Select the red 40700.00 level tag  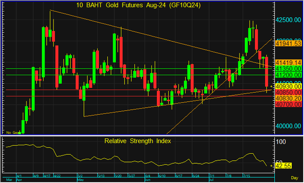click(287, 104)
